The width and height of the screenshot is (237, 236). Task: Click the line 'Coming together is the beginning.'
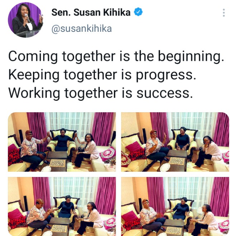point(116,56)
